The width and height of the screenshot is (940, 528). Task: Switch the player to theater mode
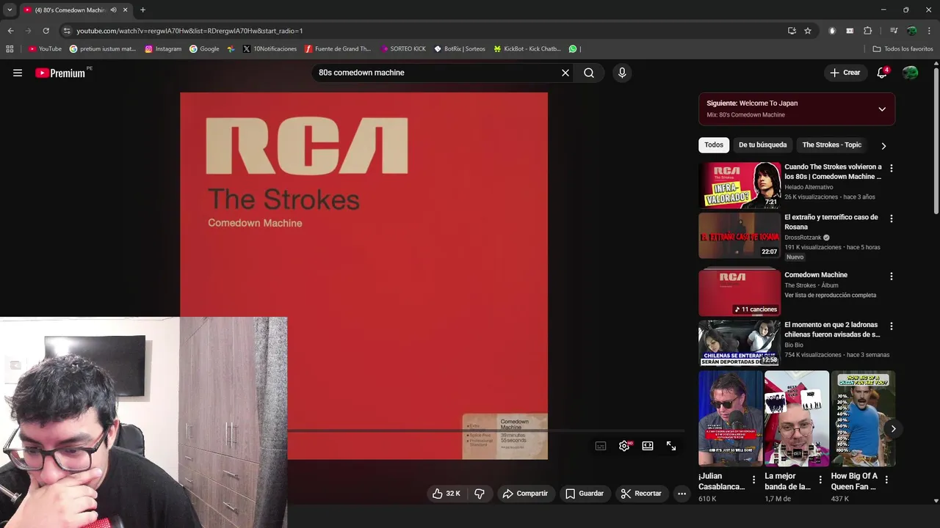[648, 446]
